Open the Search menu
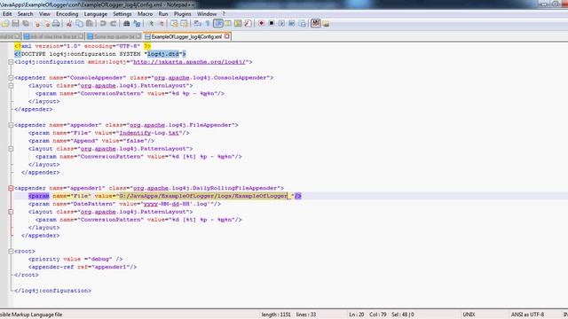The height and width of the screenshot is (319, 568). click(26, 14)
